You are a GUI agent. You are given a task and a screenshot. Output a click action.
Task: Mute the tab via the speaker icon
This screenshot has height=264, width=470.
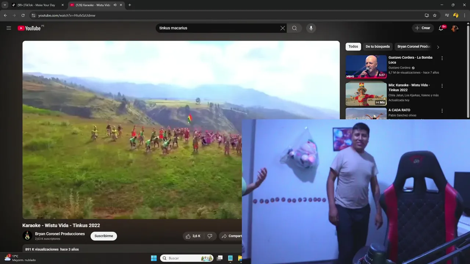[115, 5]
